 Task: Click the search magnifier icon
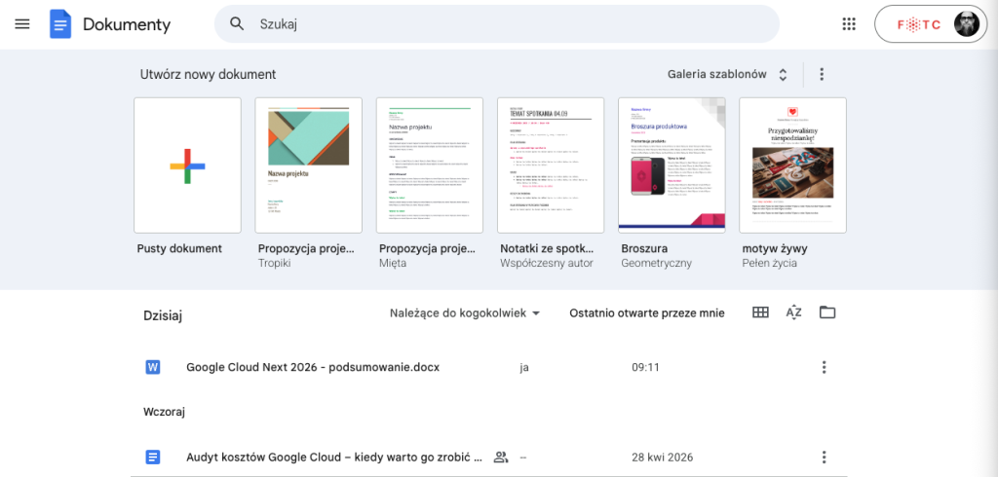coord(237,24)
